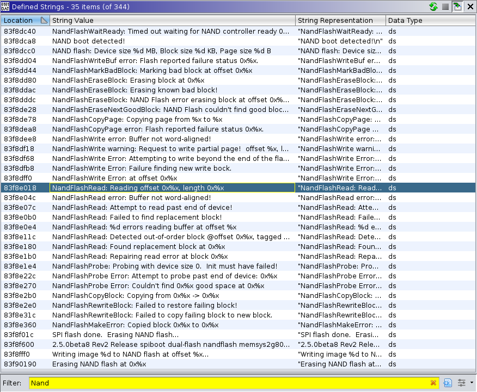Select 'NandFlashWrite Error: at offset' row
The height and width of the screenshot is (392, 477).
click(238, 178)
